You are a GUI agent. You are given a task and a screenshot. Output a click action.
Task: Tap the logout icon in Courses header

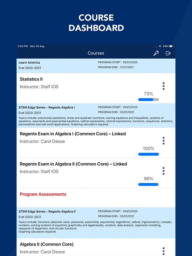click(168, 53)
